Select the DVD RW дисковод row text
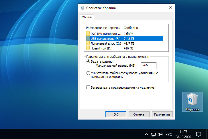 coord(106,34)
